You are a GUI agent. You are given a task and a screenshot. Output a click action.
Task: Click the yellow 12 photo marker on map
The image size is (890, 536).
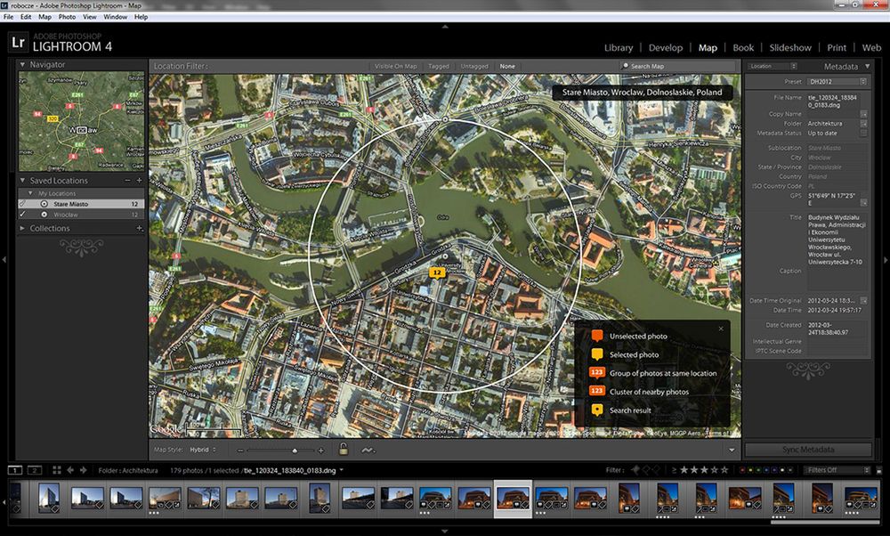click(436, 273)
